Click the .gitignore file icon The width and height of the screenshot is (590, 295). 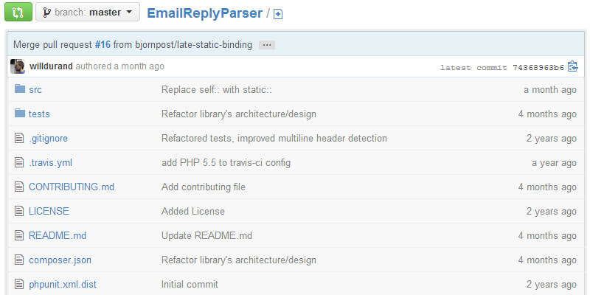click(x=20, y=138)
